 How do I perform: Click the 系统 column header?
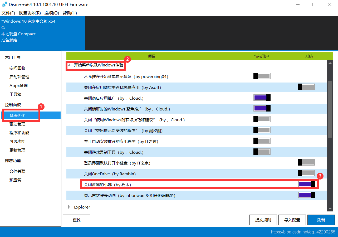[x=309, y=56]
